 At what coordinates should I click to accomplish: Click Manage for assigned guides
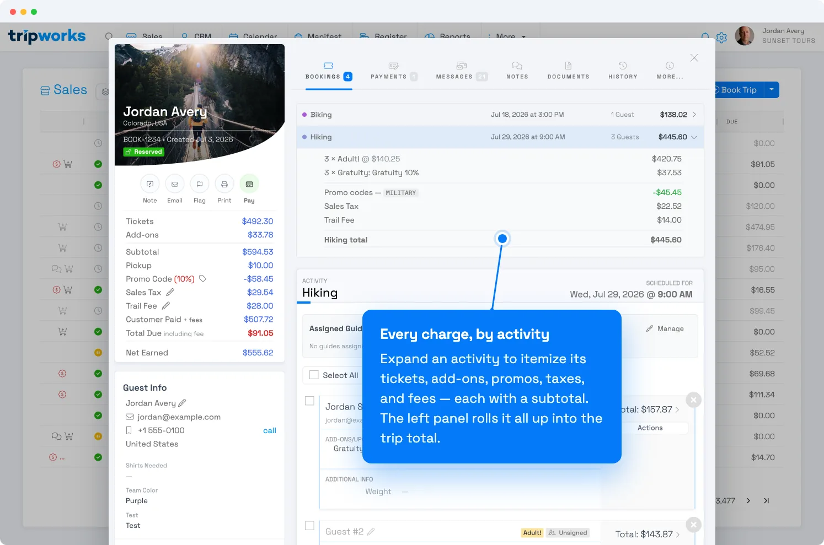coord(665,328)
